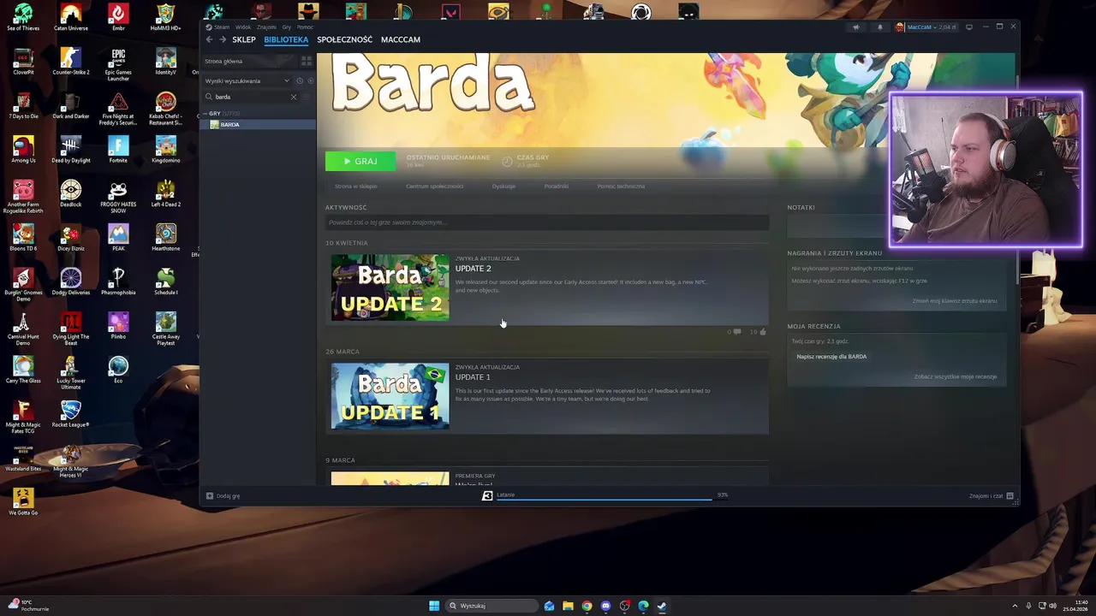Open Discord from taskbar
Viewport: 1096px width, 616px height.
[605, 606]
